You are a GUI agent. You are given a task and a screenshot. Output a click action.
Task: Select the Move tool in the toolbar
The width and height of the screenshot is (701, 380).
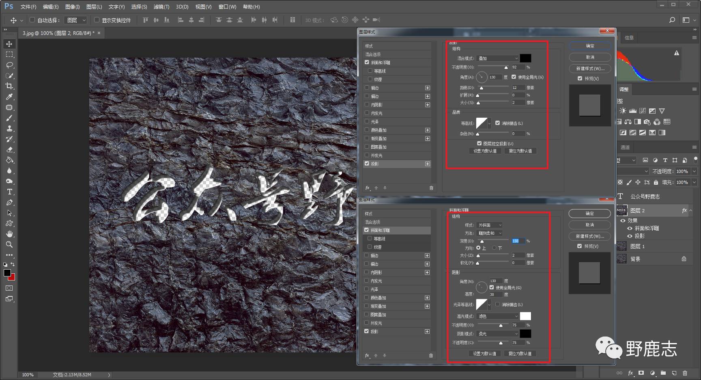[9, 44]
